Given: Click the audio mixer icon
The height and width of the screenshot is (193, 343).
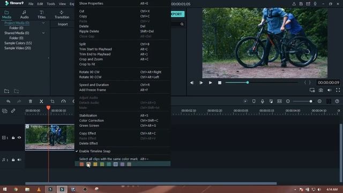Looking at the screenshot, I should (x=271, y=101).
